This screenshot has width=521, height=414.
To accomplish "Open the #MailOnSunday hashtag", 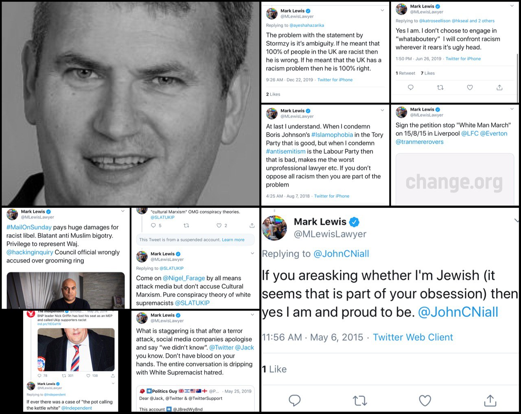I will (x=29, y=227).
